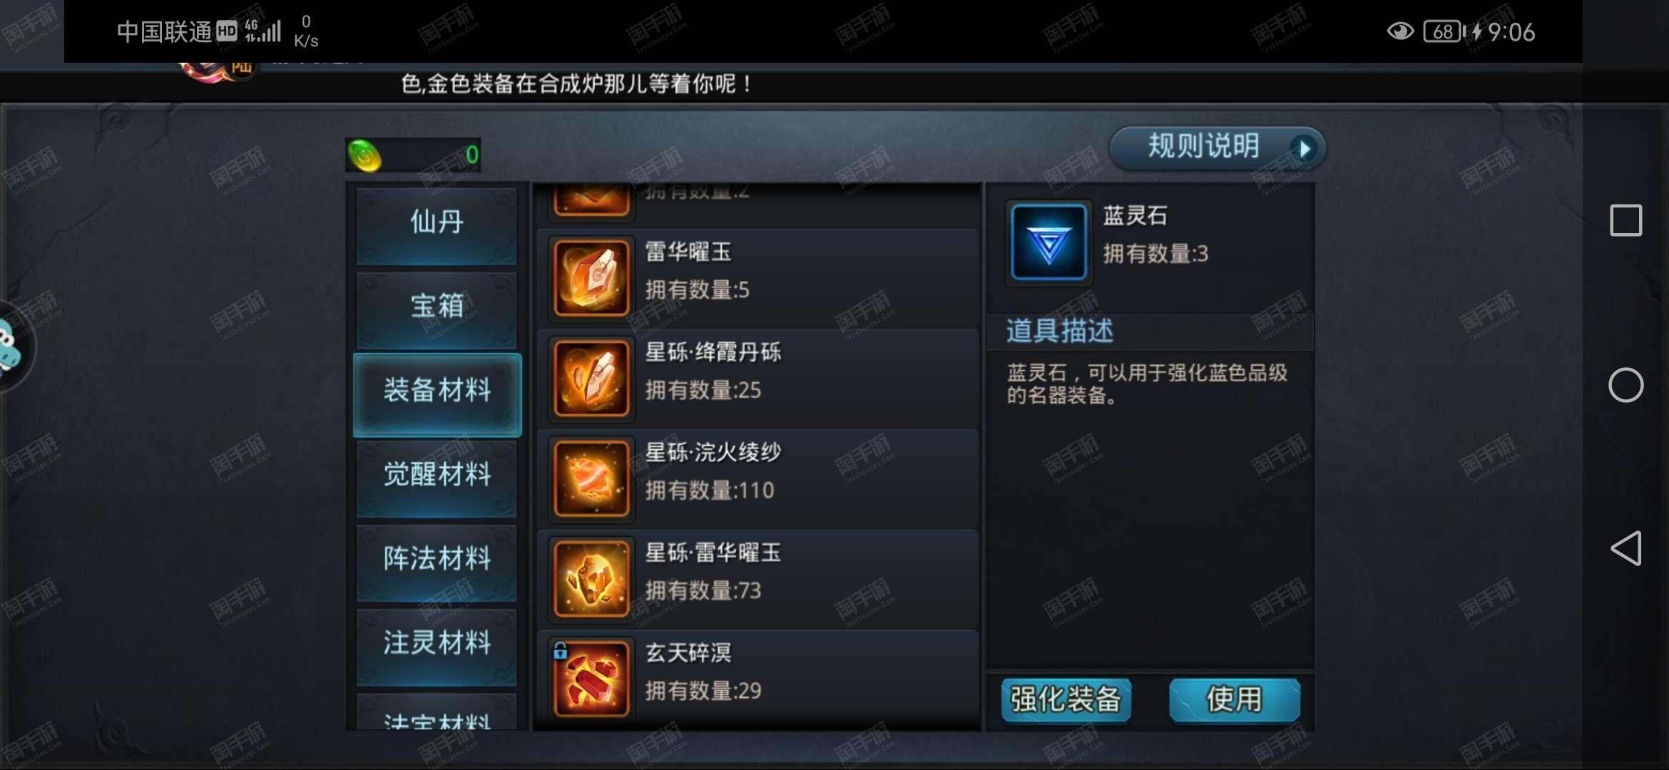Viewport: 1669px width, 770px height.
Task: Click the 使用 button
Action: 1235,700
